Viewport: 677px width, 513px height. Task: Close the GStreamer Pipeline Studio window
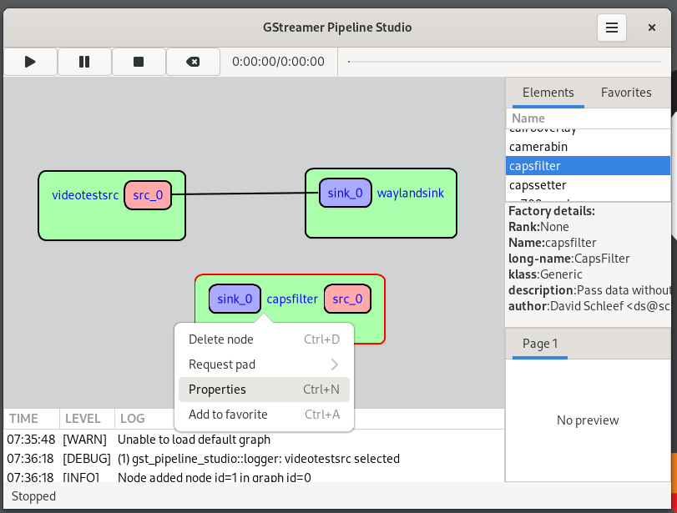click(651, 28)
